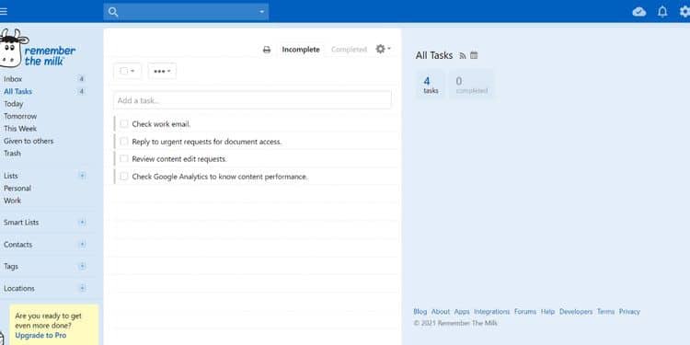Open the Developers footer link

[576, 311]
